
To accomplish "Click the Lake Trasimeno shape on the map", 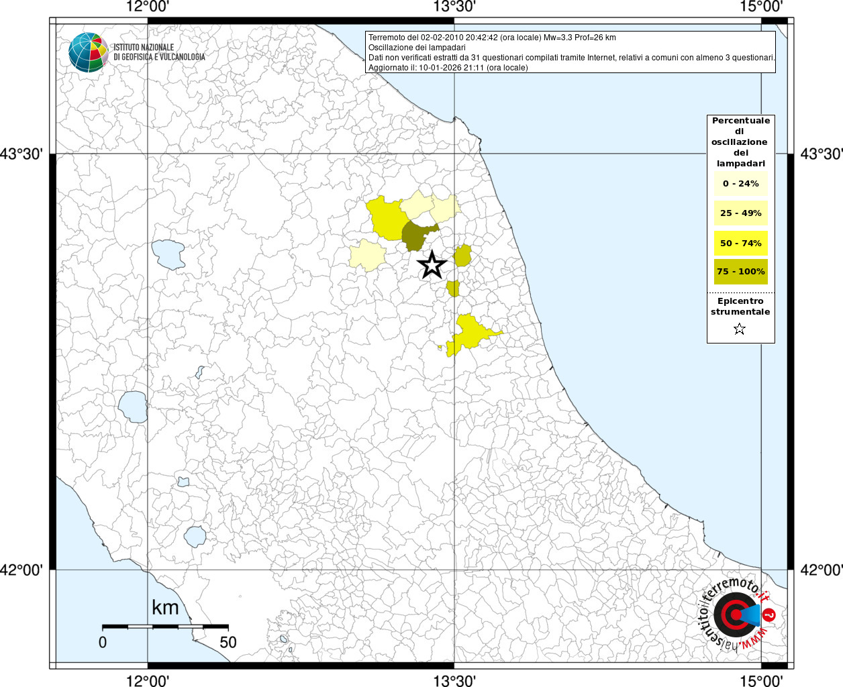I will [x=168, y=254].
